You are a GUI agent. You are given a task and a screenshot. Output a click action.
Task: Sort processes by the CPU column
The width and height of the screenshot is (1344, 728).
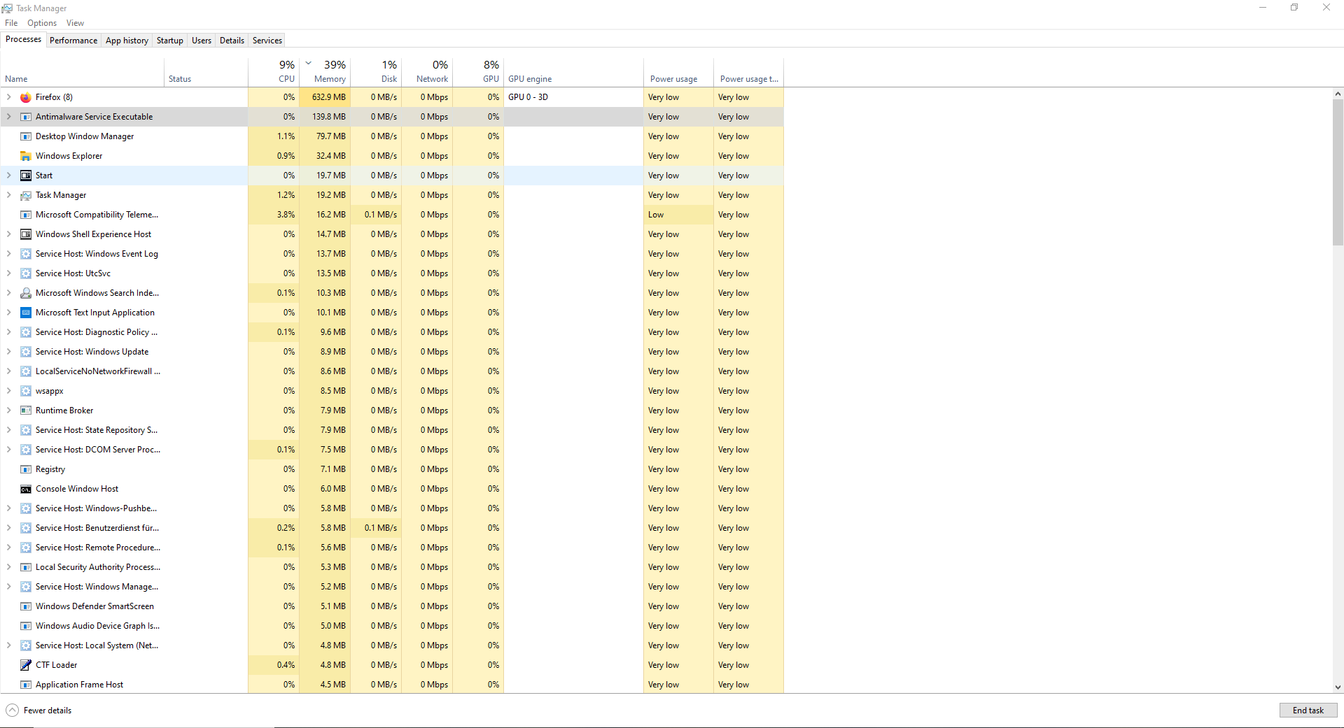pyautogui.click(x=274, y=72)
